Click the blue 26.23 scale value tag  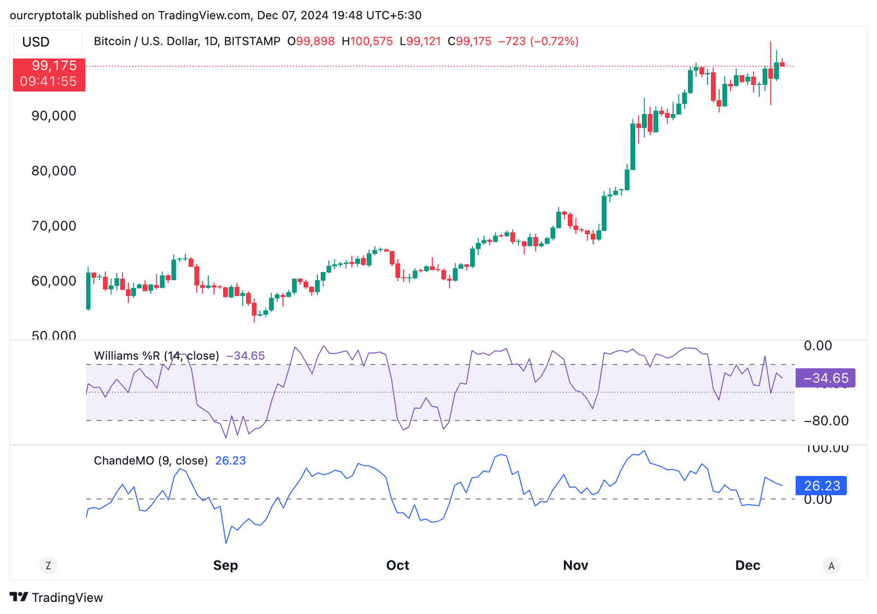(x=821, y=486)
